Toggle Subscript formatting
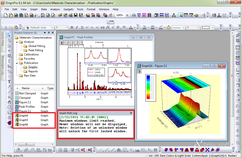The width and height of the screenshot is (242, 158). 92,27
